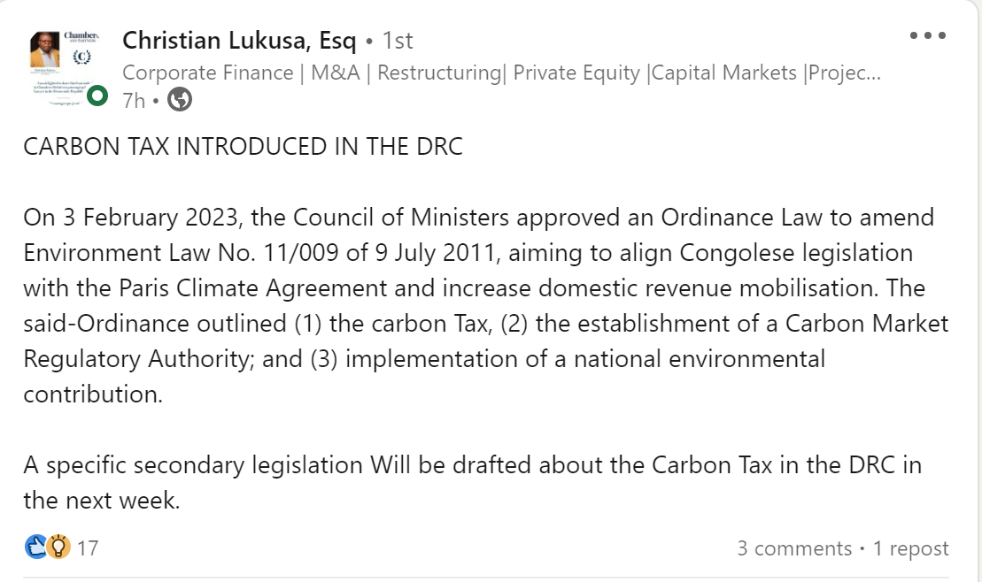Click Environment Law No. 11/009 text
The width and height of the screenshot is (982, 582).
(x=183, y=253)
